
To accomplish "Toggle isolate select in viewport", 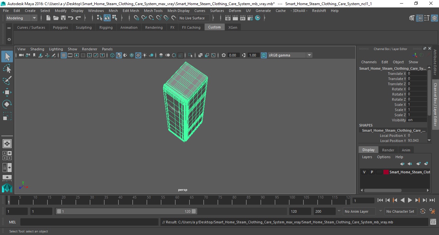I will (190, 55).
